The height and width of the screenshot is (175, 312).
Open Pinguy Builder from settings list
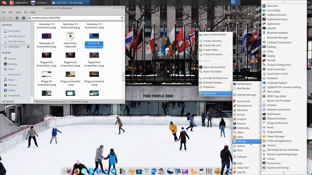[274, 132]
